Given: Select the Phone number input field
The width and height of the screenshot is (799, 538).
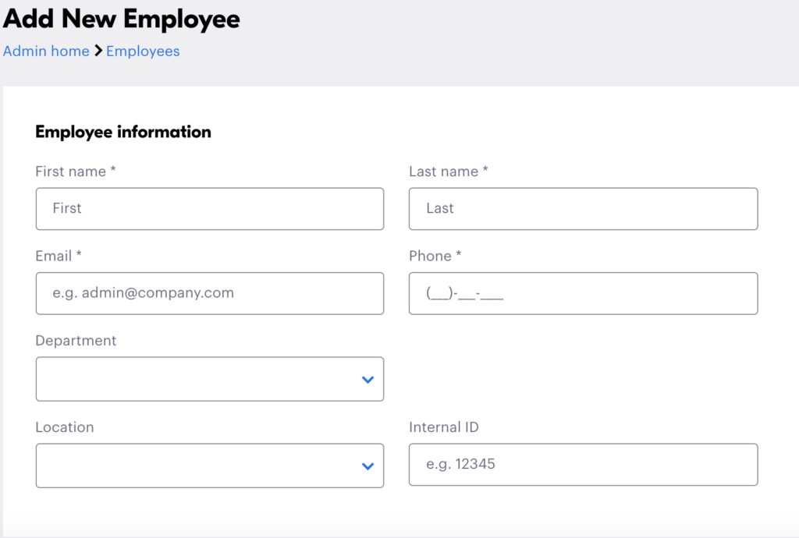Looking at the screenshot, I should coord(583,293).
